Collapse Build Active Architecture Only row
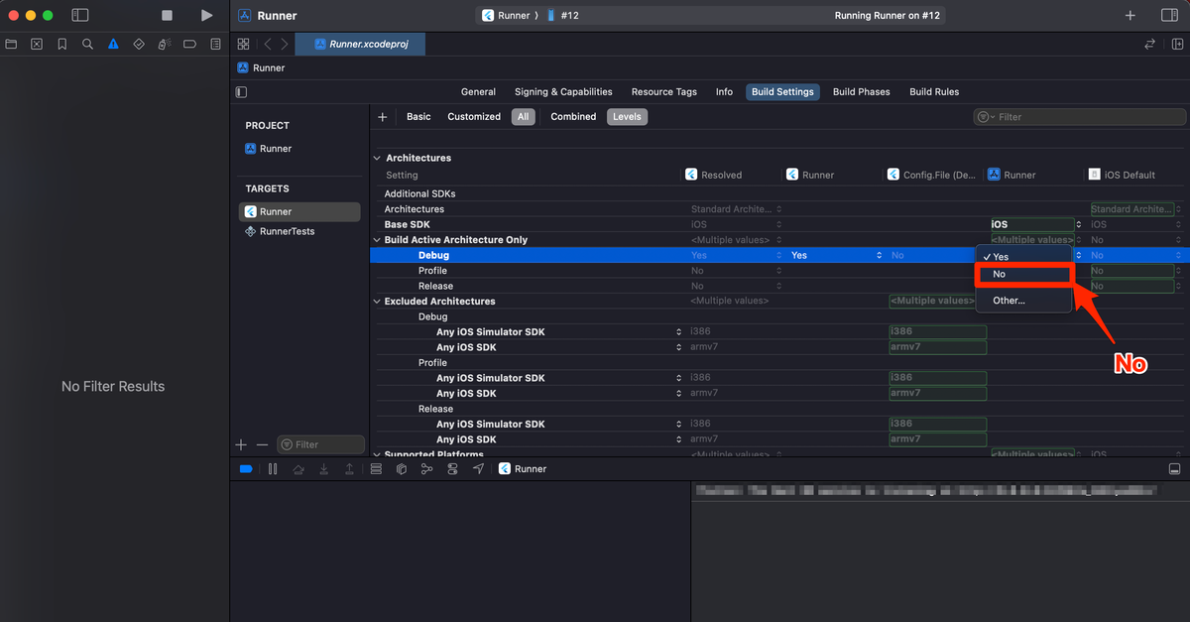Image resolution: width=1190 pixels, height=622 pixels. (377, 240)
